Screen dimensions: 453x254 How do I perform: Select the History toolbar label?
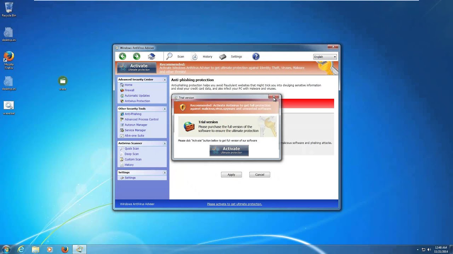pyautogui.click(x=207, y=56)
